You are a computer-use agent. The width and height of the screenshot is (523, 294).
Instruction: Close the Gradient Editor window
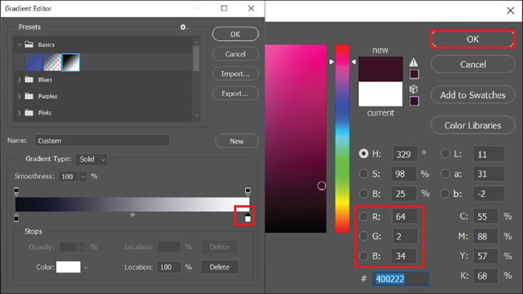[x=251, y=8]
